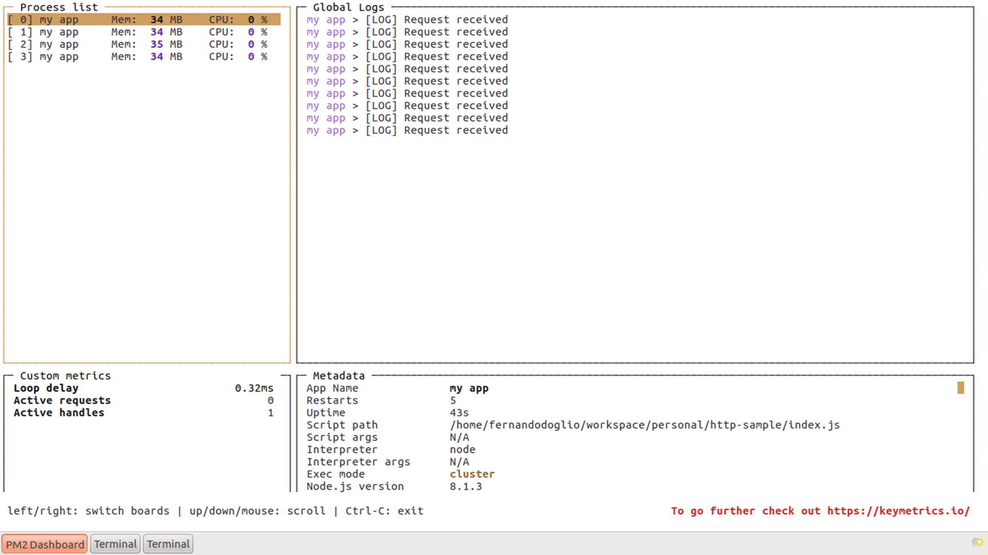Click the last Request received log entry
The height and width of the screenshot is (555, 988).
tap(407, 130)
